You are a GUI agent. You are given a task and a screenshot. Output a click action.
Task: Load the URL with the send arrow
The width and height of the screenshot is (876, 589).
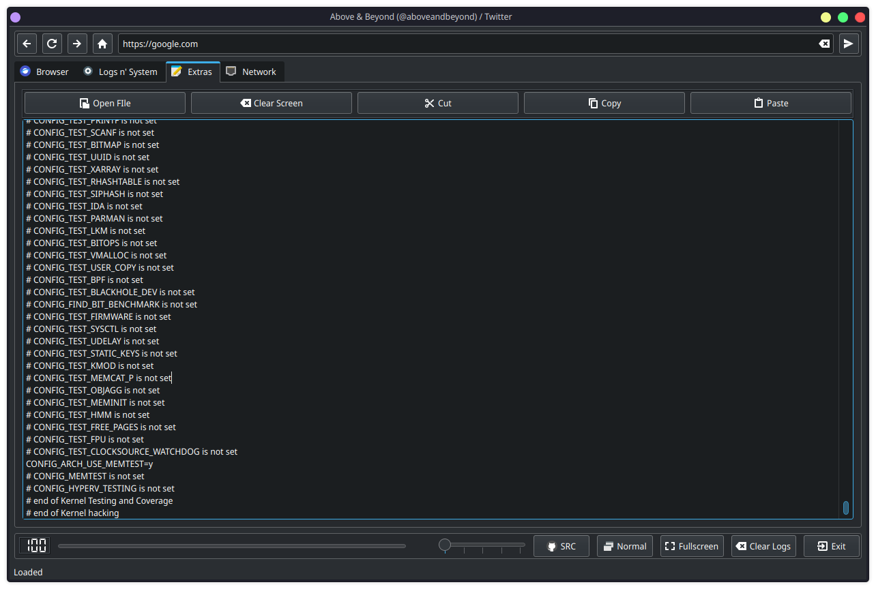pyautogui.click(x=849, y=44)
